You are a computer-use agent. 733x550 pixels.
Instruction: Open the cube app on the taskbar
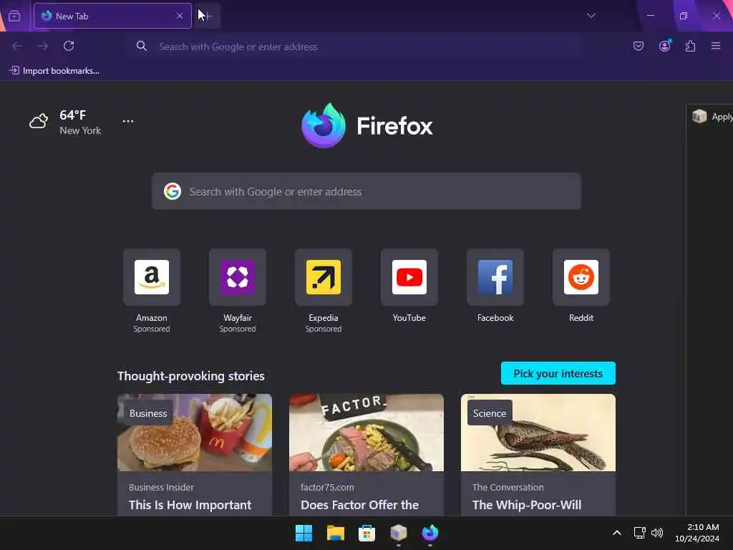coord(398,533)
